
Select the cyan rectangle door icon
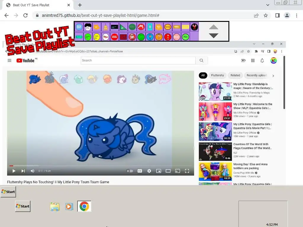(x=150, y=27)
